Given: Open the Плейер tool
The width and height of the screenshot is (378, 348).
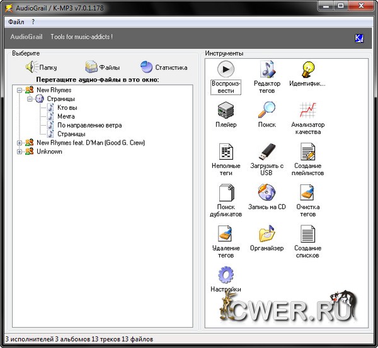Looking at the screenshot, I should tap(226, 110).
